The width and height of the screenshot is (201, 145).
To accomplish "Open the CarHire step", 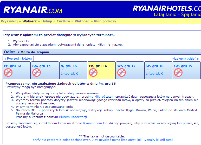I will click(63, 21).
